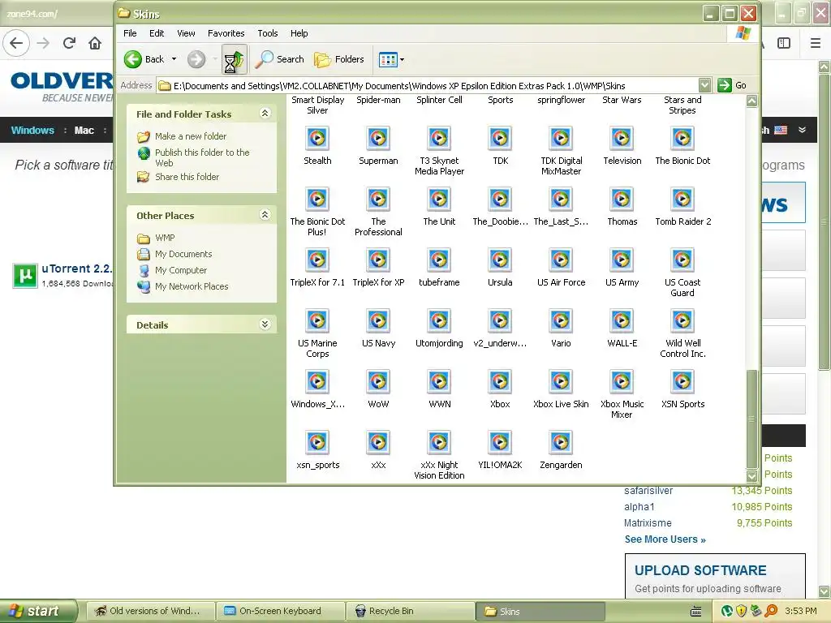Select the Zengarden skin icon
Image resolution: width=831 pixels, height=623 pixels.
[x=561, y=444]
